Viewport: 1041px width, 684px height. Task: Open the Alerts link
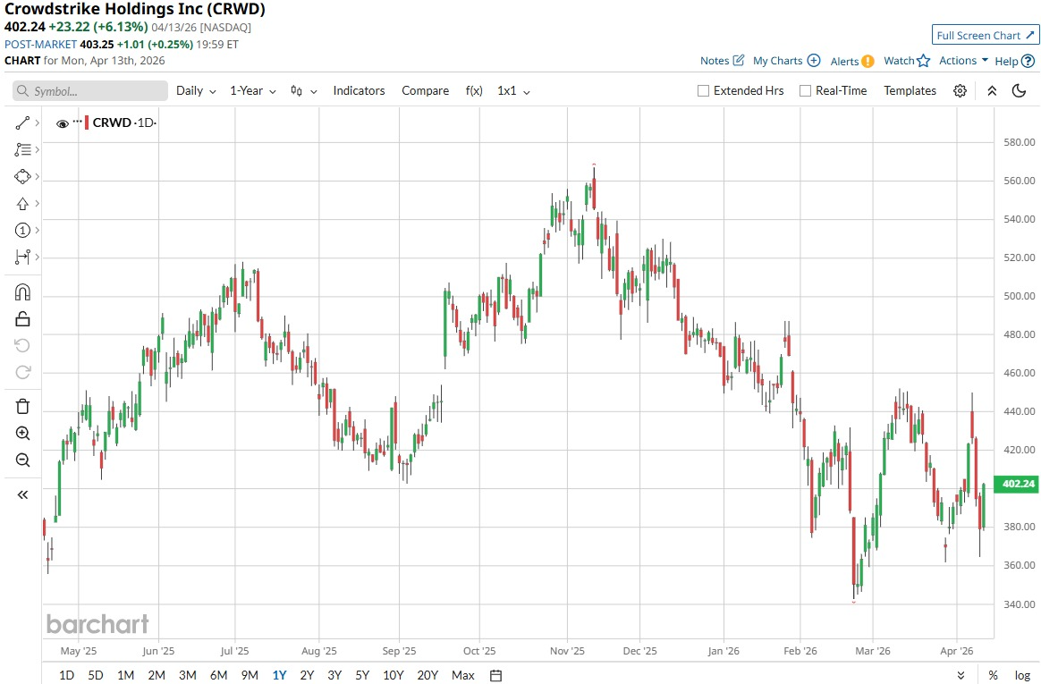point(851,61)
